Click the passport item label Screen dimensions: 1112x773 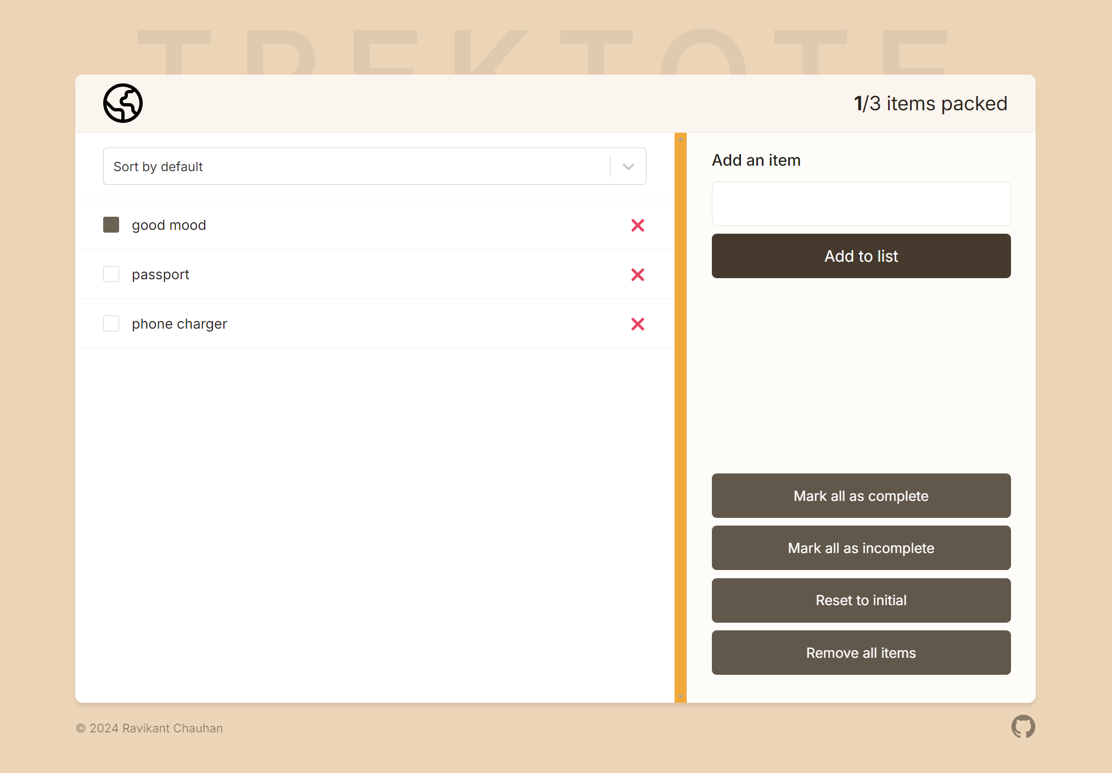tap(160, 275)
